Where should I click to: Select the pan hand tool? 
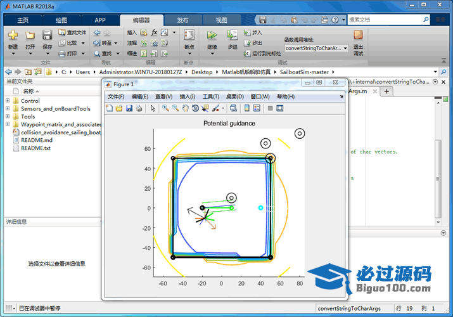[185, 108]
